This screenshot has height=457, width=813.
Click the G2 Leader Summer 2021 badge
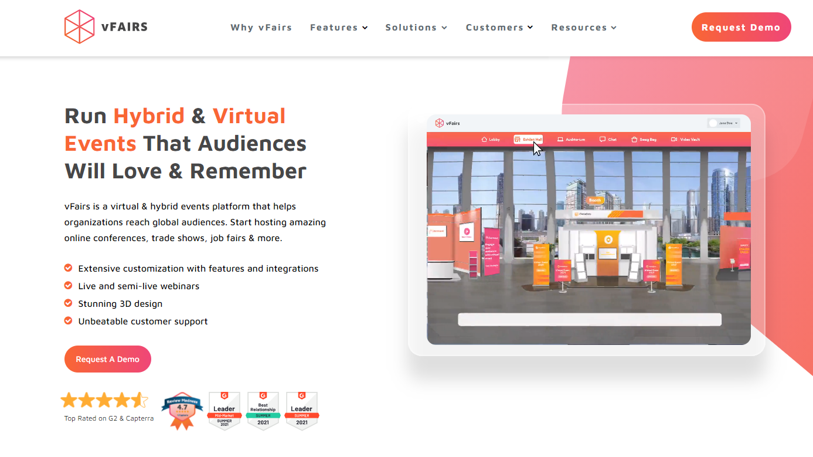click(x=301, y=411)
